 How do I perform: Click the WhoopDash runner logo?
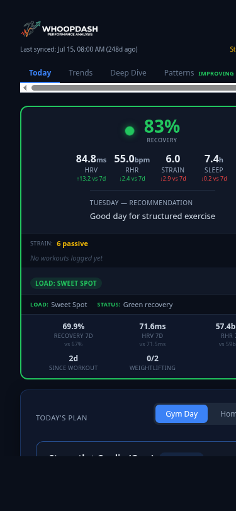point(59,29)
